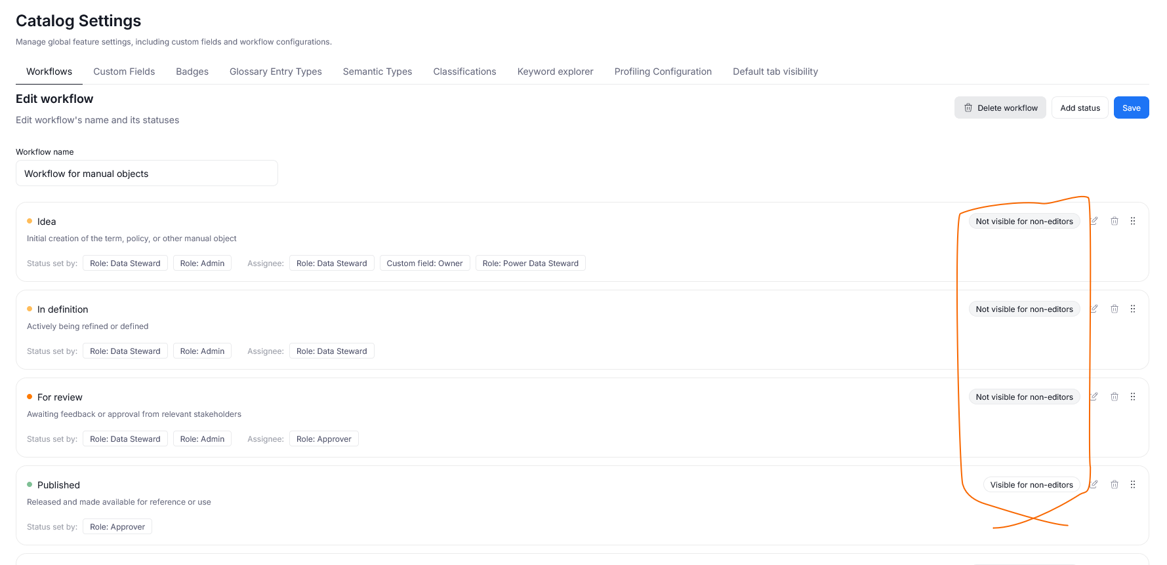Click the 'For review' status name
Image resolution: width=1167 pixels, height=565 pixels.
60,397
